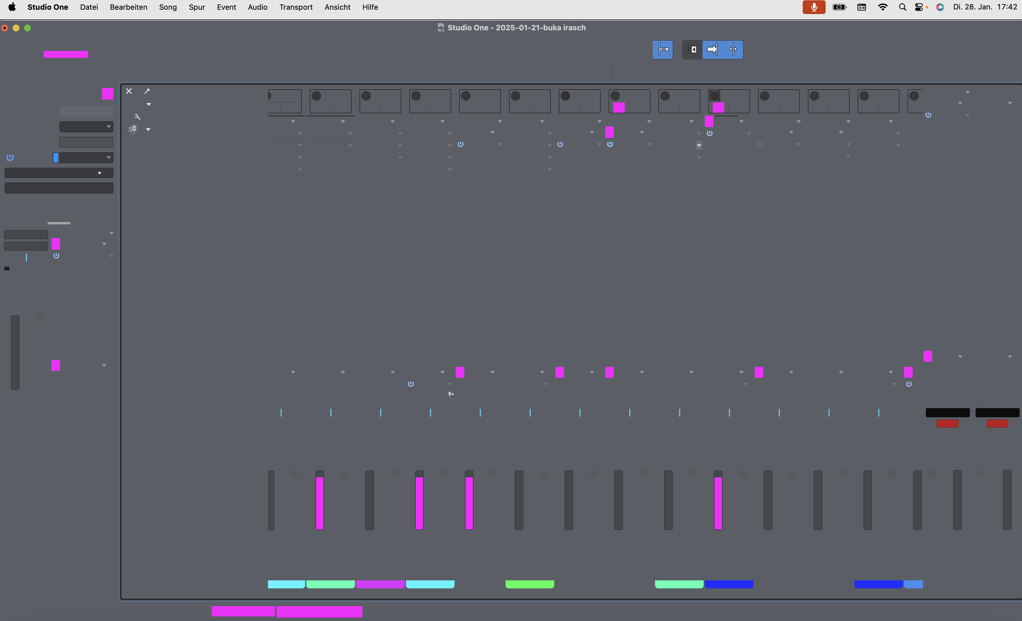Viewport: 1022px width, 621px height.
Task: Click the double-arrow split-line toolbar icon
Action: pos(733,50)
